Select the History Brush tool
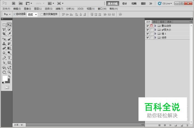194x128 pixels. (9, 44)
